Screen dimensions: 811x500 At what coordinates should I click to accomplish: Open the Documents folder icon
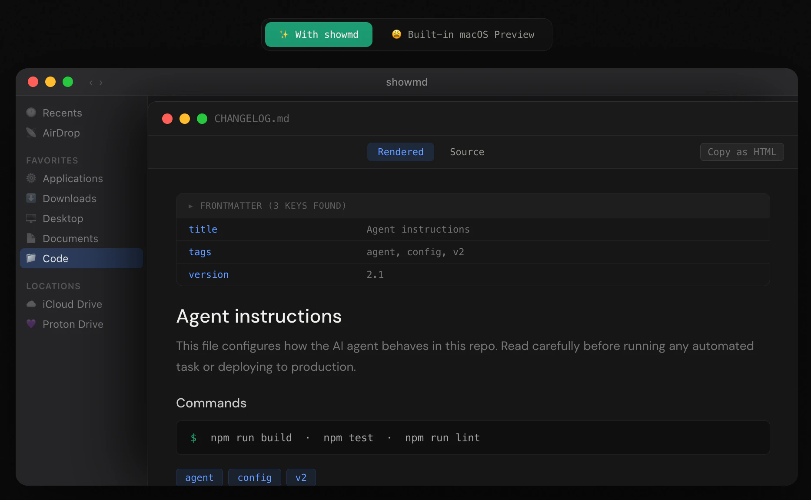pyautogui.click(x=31, y=239)
